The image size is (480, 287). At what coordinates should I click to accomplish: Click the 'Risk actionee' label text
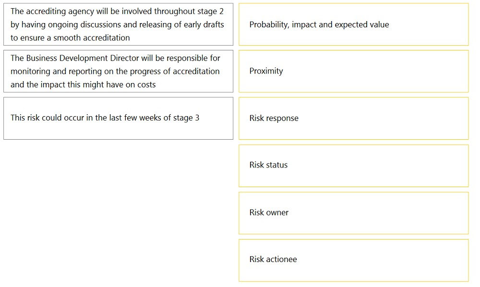tap(273, 260)
